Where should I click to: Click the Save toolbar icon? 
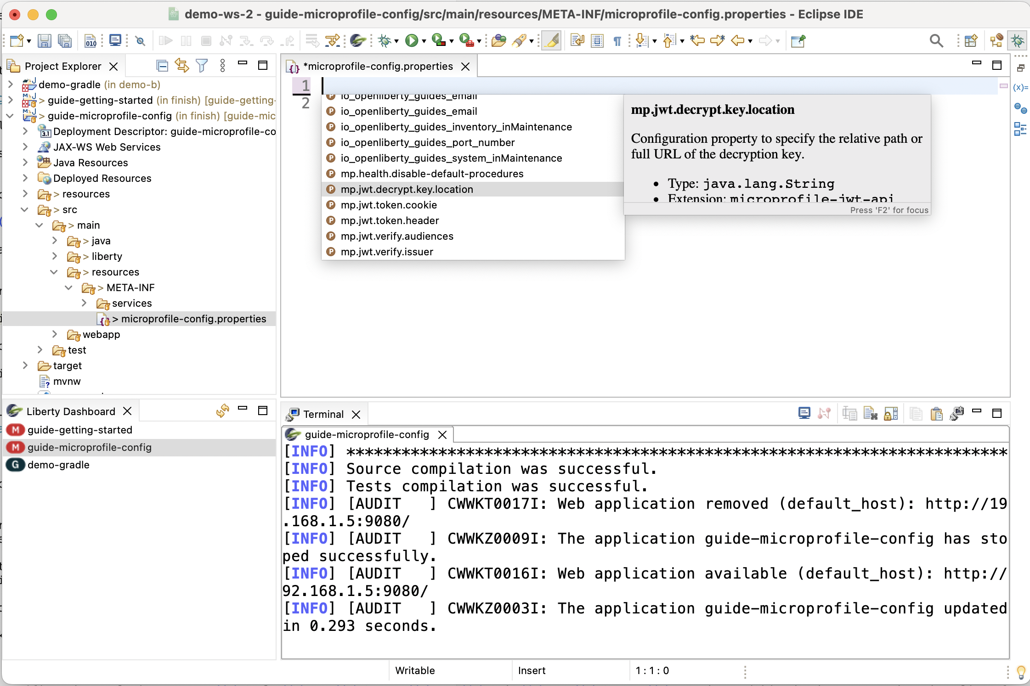pos(44,41)
